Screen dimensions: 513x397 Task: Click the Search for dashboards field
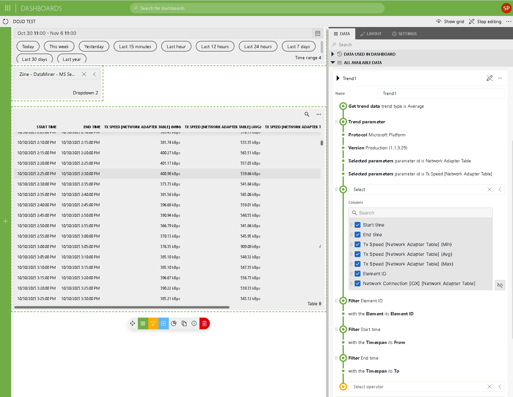tap(257, 8)
